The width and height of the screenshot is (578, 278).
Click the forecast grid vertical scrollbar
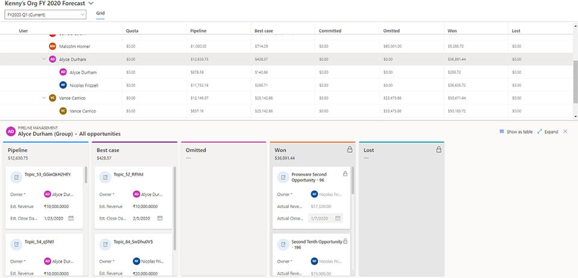click(574, 78)
